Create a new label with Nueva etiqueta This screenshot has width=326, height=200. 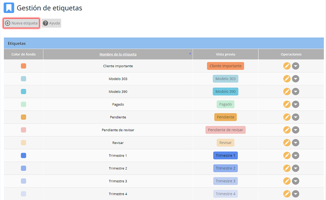pos(21,23)
